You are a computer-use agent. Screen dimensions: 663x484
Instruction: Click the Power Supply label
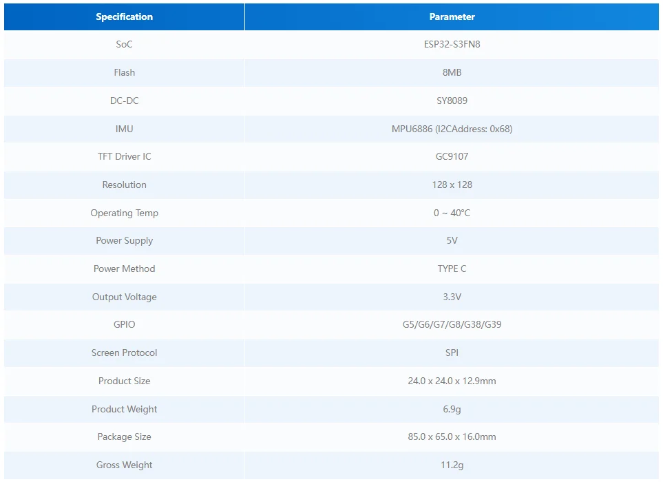click(125, 240)
